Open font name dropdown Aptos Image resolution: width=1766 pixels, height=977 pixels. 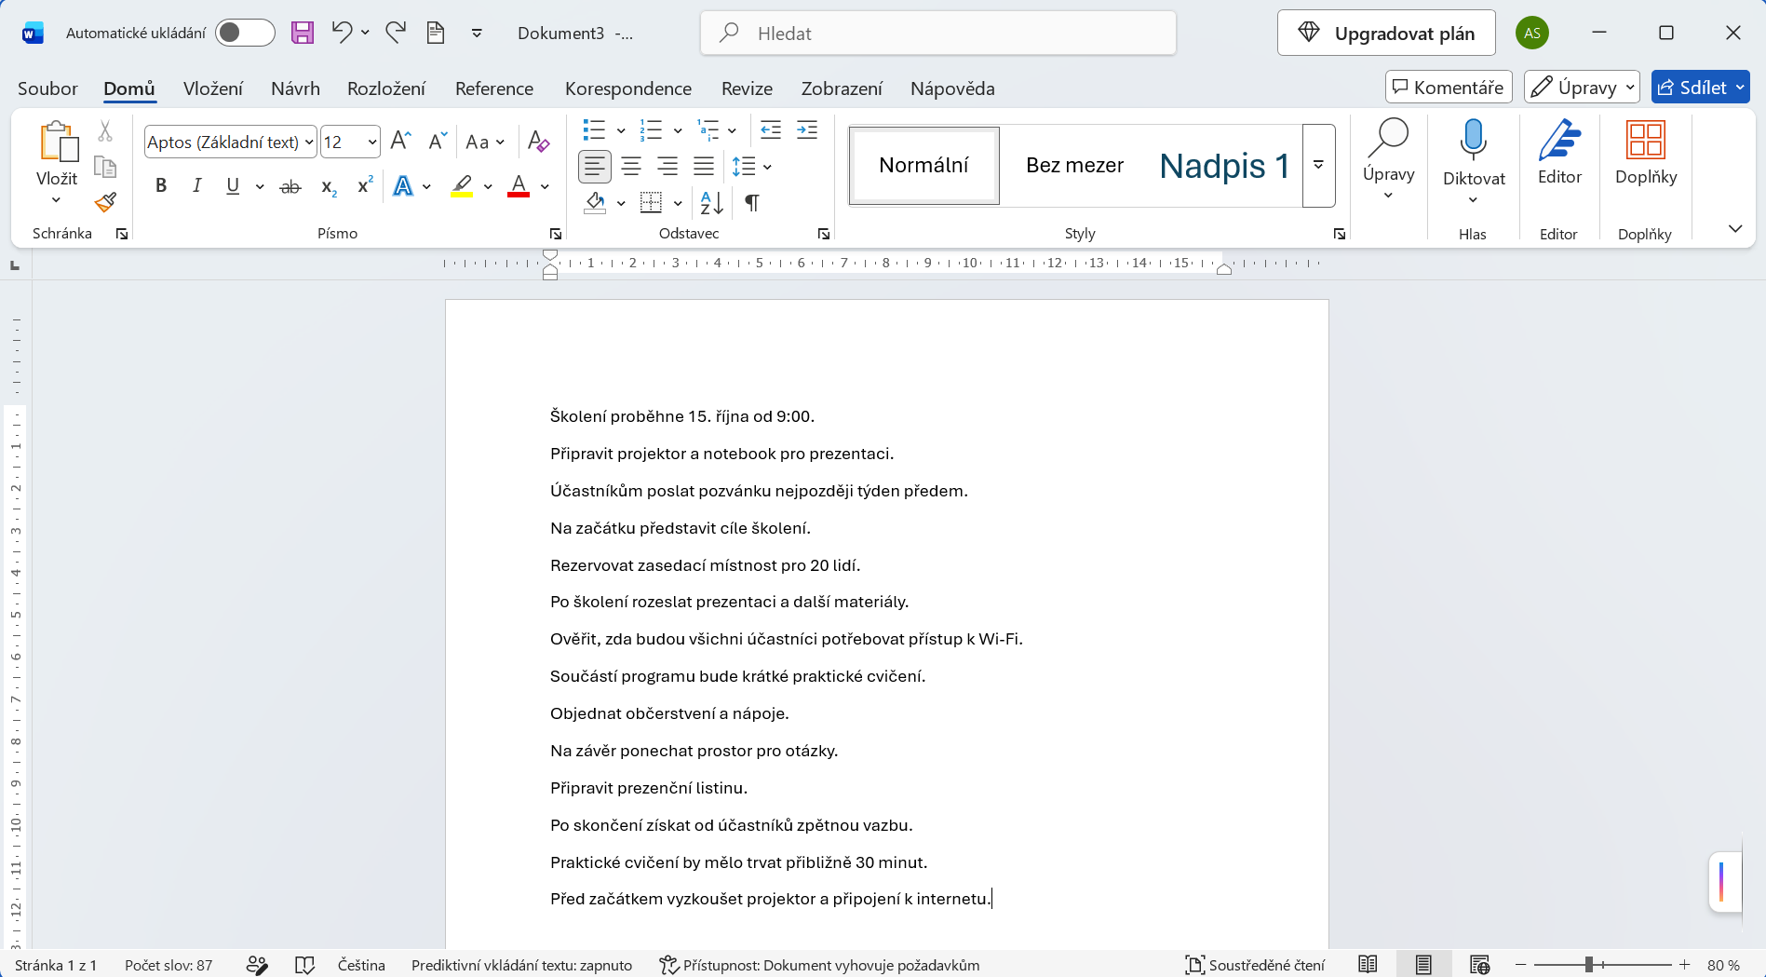[x=310, y=142]
